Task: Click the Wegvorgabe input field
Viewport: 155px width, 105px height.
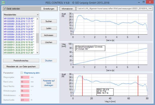Action: (x=25, y=77)
